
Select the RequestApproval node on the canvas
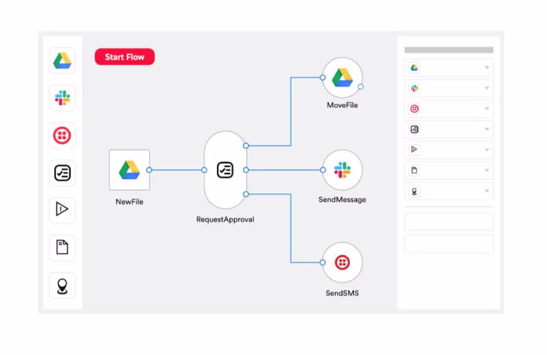pos(225,170)
